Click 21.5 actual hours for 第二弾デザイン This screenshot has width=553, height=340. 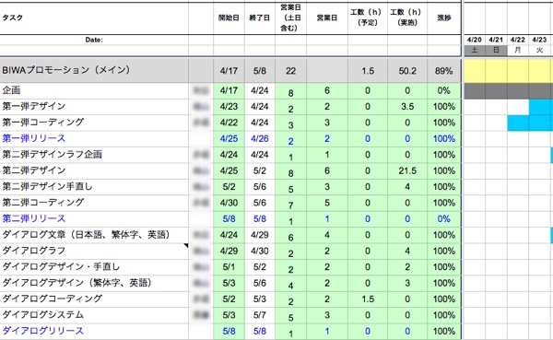(407, 170)
